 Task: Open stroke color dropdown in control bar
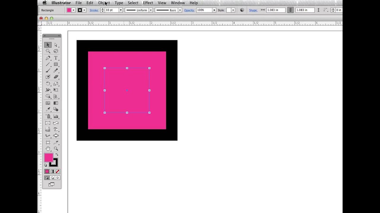[84, 10]
